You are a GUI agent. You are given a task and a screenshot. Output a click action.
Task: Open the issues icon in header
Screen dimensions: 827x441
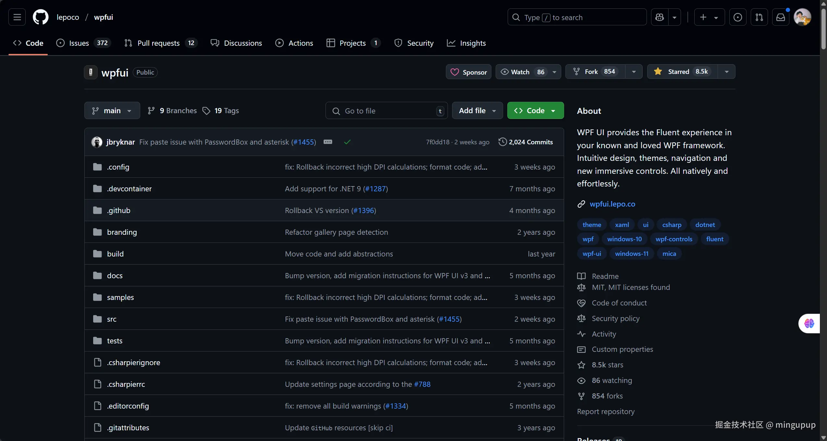[737, 17]
